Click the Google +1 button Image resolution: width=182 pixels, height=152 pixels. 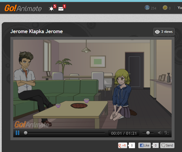coord(122,145)
